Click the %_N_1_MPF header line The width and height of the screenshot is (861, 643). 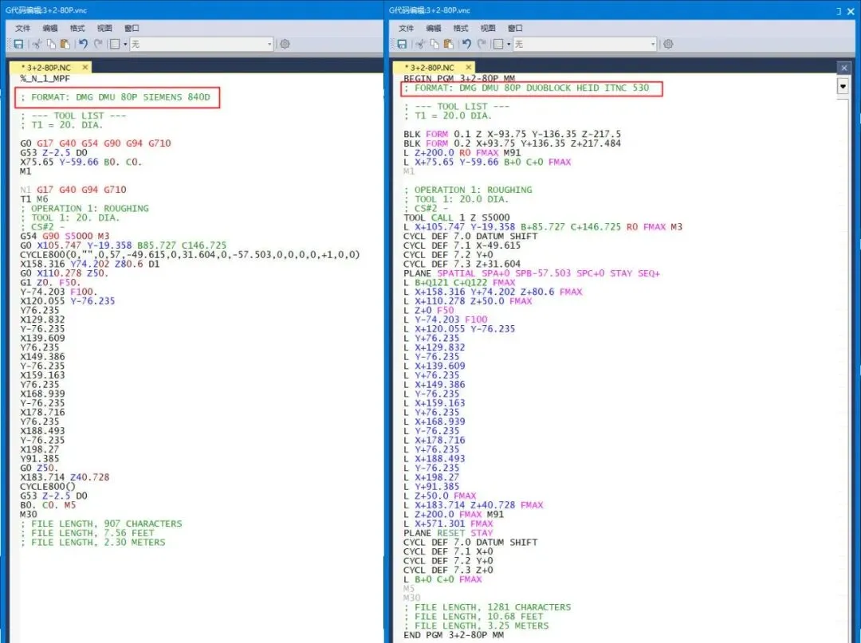45,78
